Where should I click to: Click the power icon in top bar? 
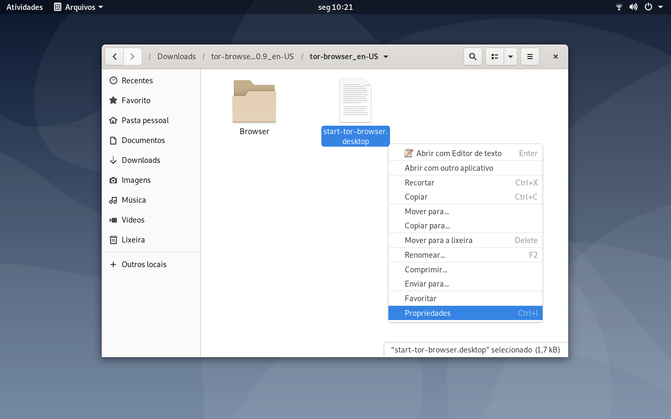pos(648,7)
